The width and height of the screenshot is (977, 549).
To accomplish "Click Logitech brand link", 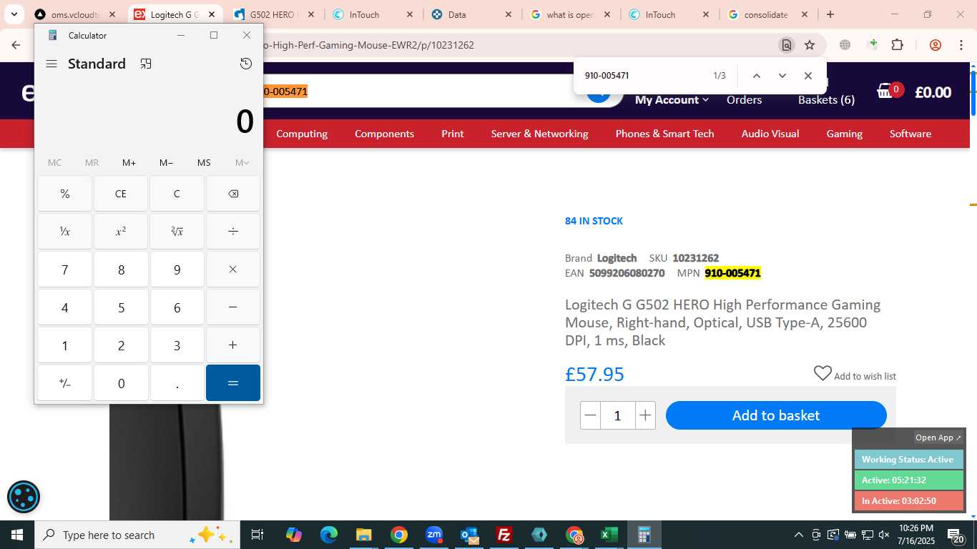I will (x=617, y=258).
